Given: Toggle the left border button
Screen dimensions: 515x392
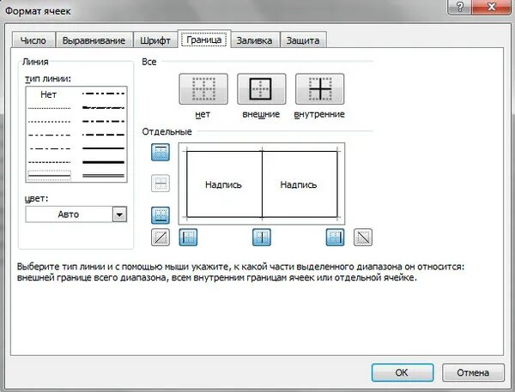Looking at the screenshot, I should point(188,237).
